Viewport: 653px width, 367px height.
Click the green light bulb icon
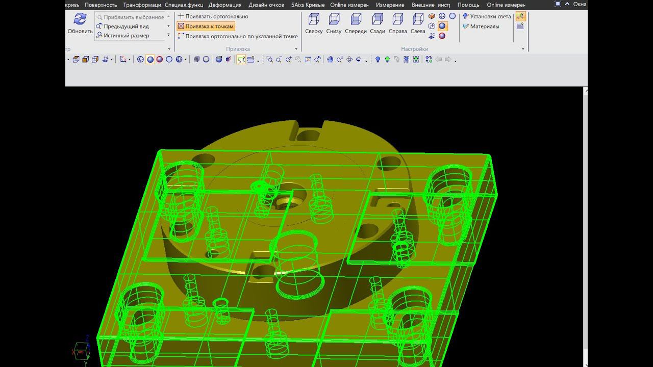(x=387, y=60)
